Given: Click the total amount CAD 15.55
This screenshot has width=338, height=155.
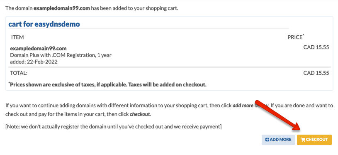Looking at the screenshot, I should click(x=316, y=73).
